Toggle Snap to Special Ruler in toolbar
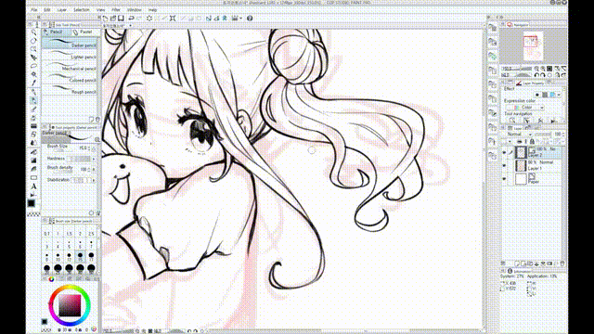This screenshot has height=334, width=594. [x=216, y=19]
